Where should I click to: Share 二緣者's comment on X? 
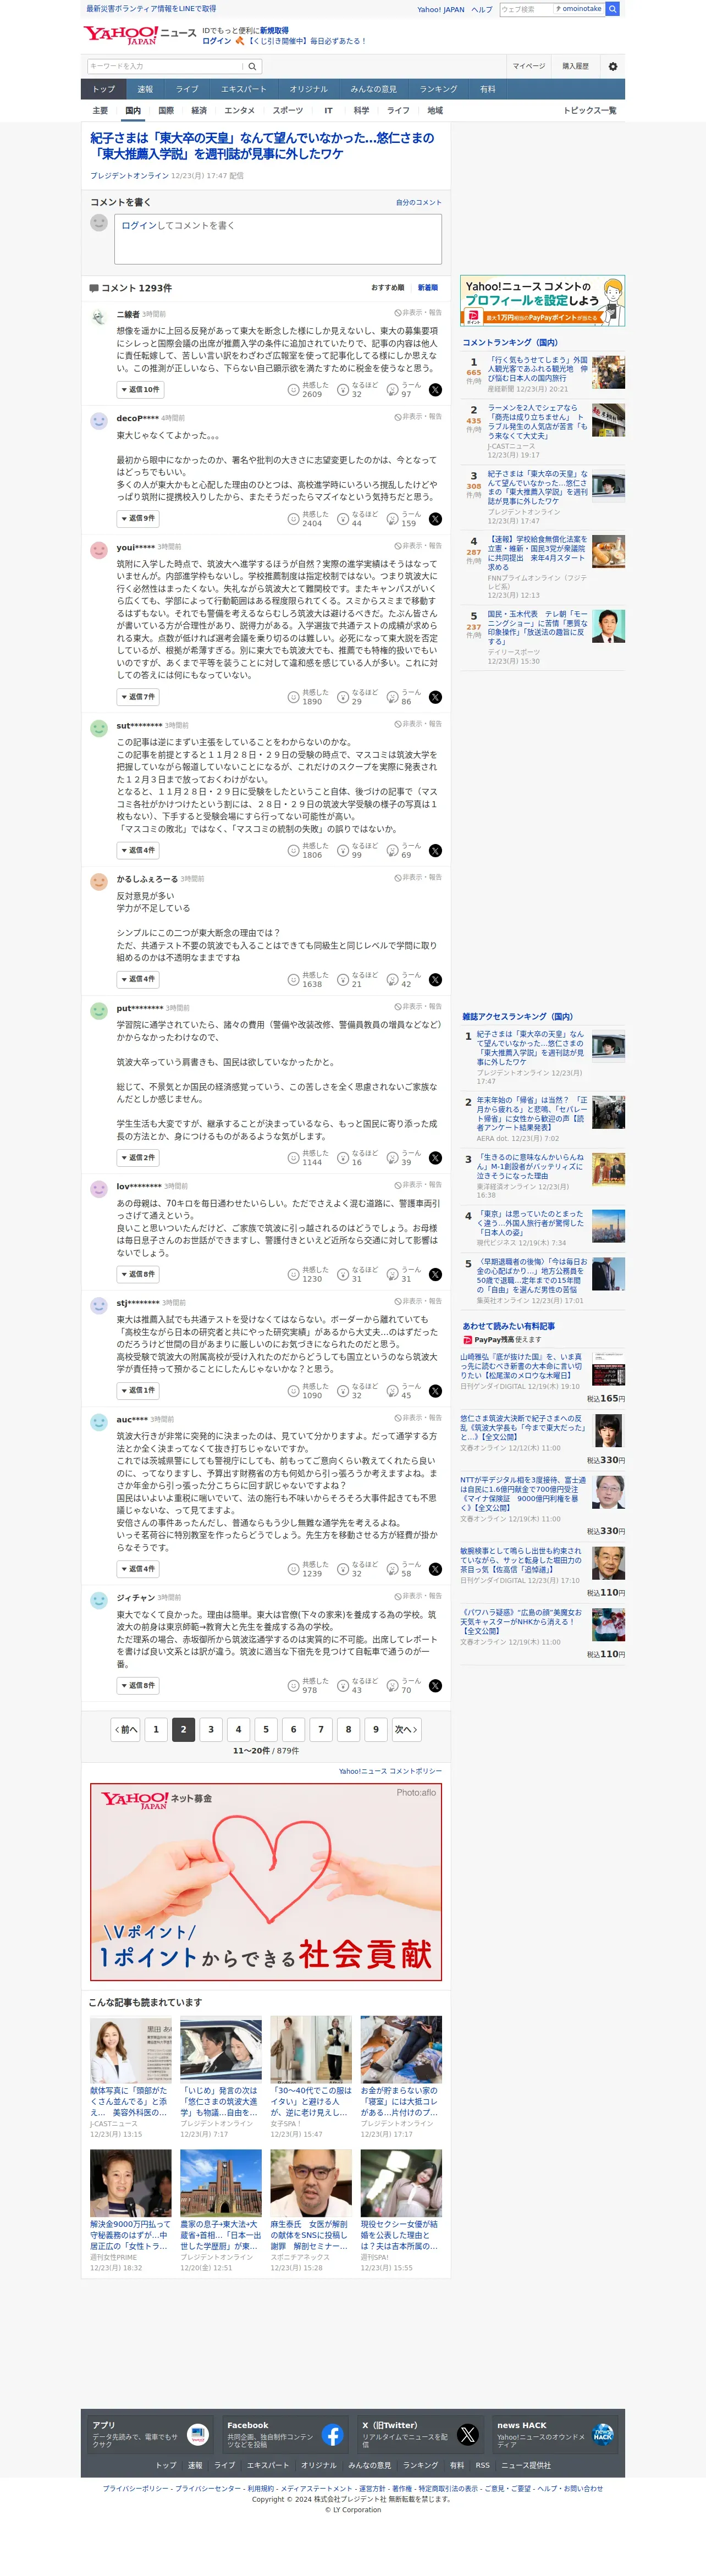coord(435,390)
